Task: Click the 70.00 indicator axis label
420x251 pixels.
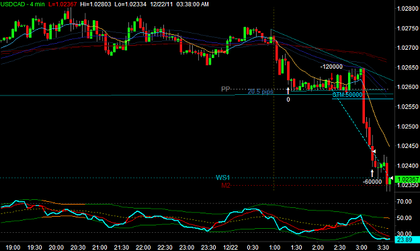Action: pyautogui.click(x=404, y=201)
